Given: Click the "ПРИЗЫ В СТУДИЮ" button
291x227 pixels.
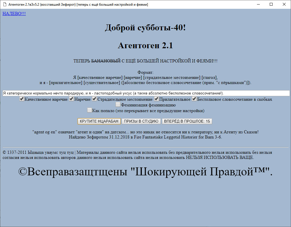Looking at the screenshot, I should point(141,121).
